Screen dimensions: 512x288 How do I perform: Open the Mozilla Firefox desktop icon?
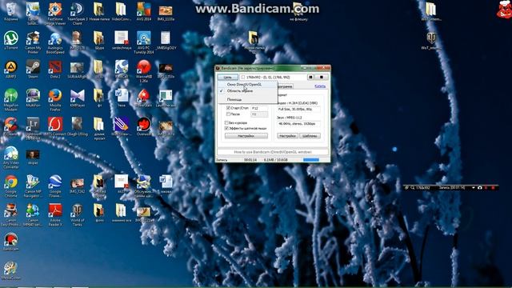point(55,100)
